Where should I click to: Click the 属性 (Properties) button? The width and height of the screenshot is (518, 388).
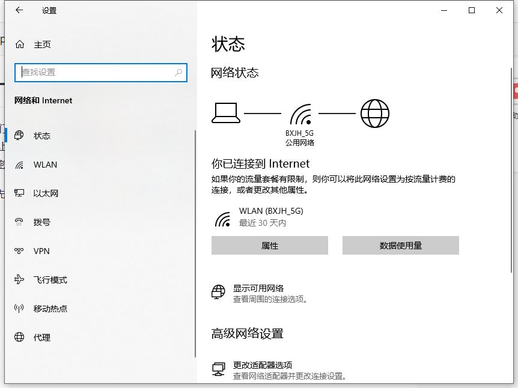coord(269,245)
